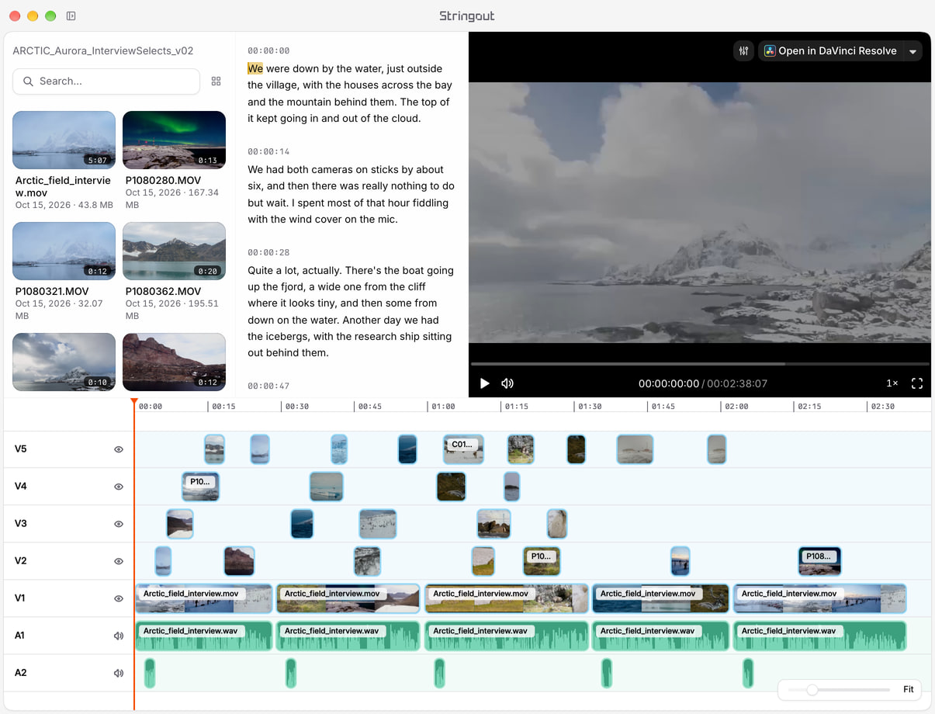Jump to transcript timestamp 00:00:00
Image resolution: width=935 pixels, height=714 pixels.
(268, 50)
